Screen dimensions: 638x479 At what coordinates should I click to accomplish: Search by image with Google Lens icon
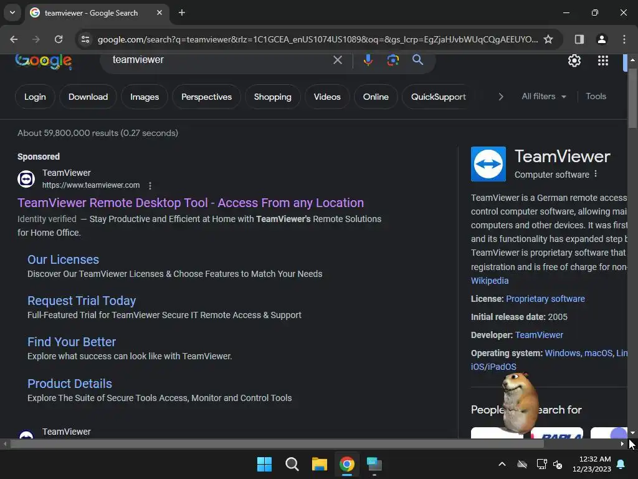click(393, 60)
